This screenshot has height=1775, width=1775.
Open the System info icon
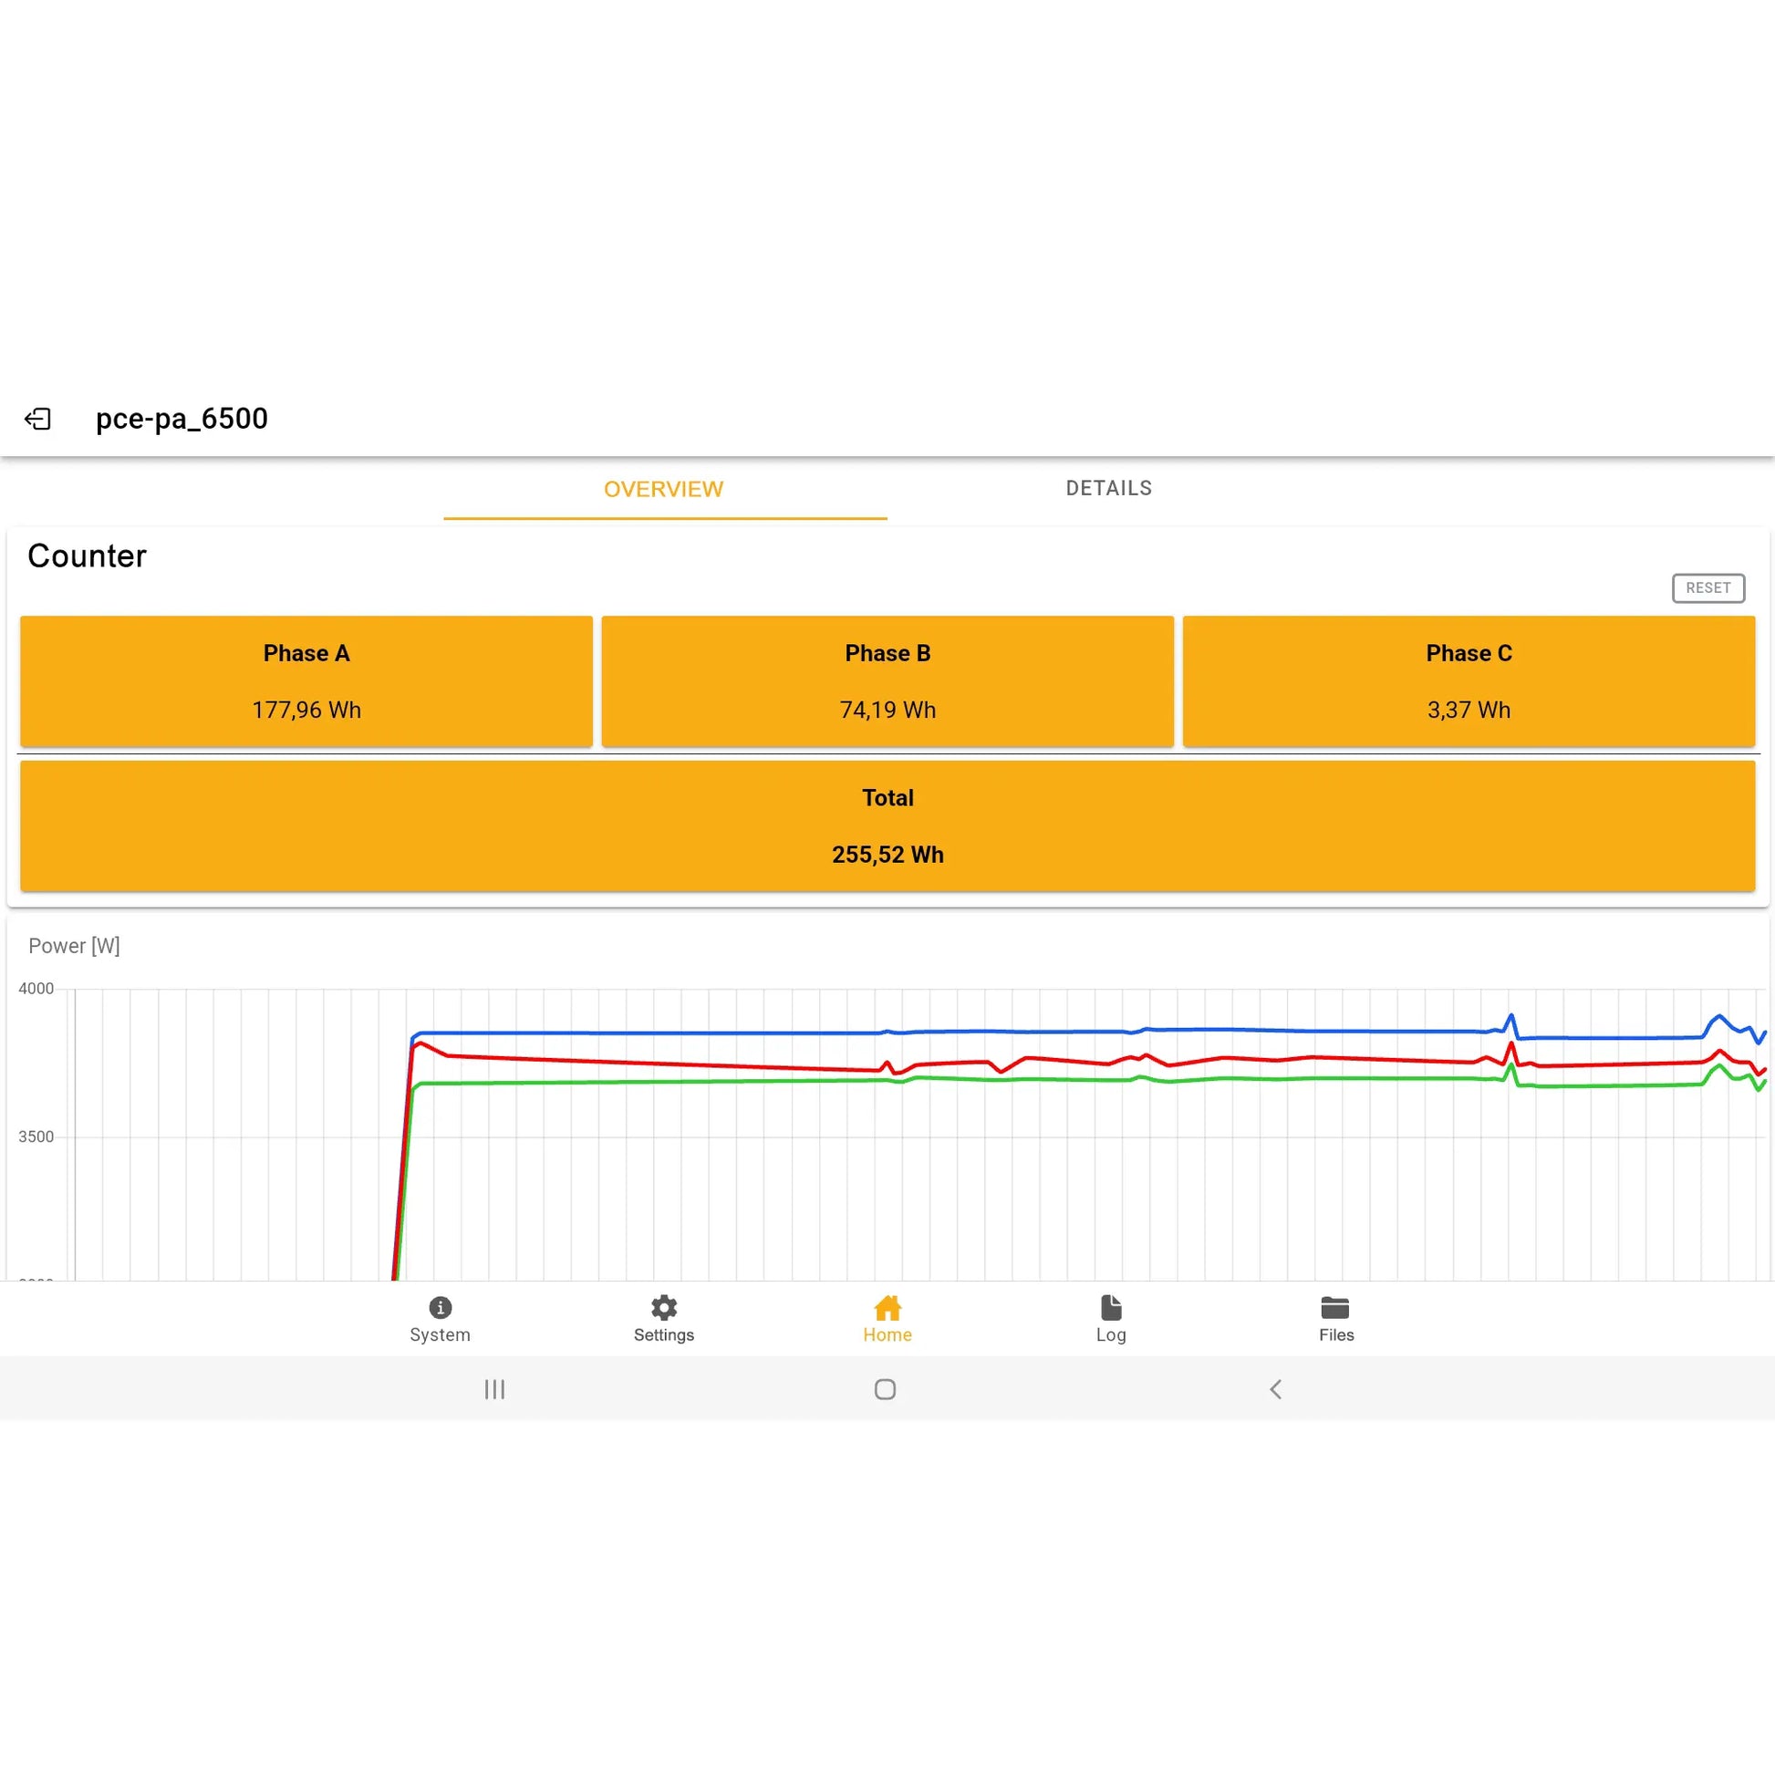[440, 1307]
